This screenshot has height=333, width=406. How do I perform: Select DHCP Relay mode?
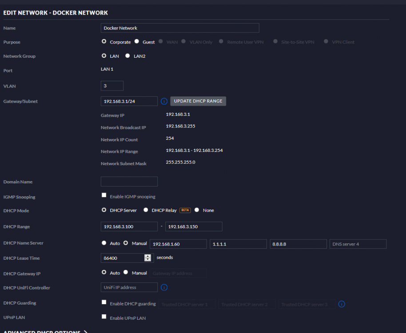click(146, 210)
